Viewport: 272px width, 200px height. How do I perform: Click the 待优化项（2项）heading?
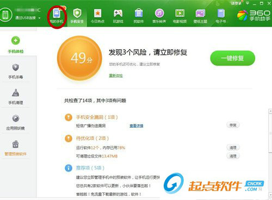[92, 138]
